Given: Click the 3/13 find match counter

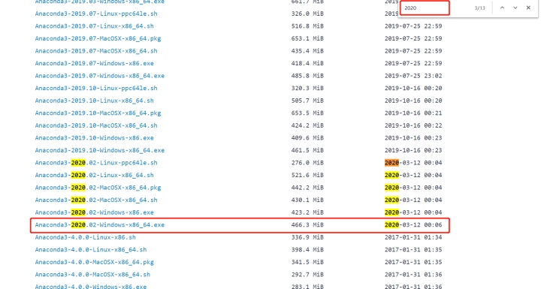Looking at the screenshot, I should tap(479, 8).
